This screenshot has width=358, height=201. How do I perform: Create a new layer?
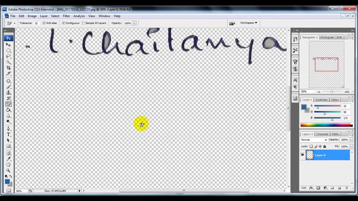point(339,188)
